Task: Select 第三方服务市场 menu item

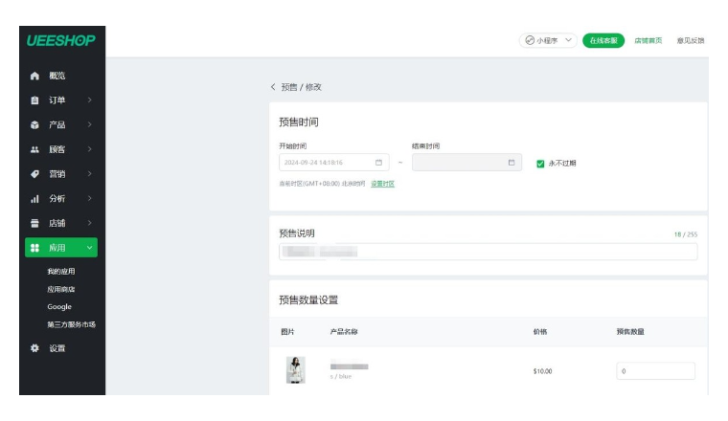Action: [71, 324]
